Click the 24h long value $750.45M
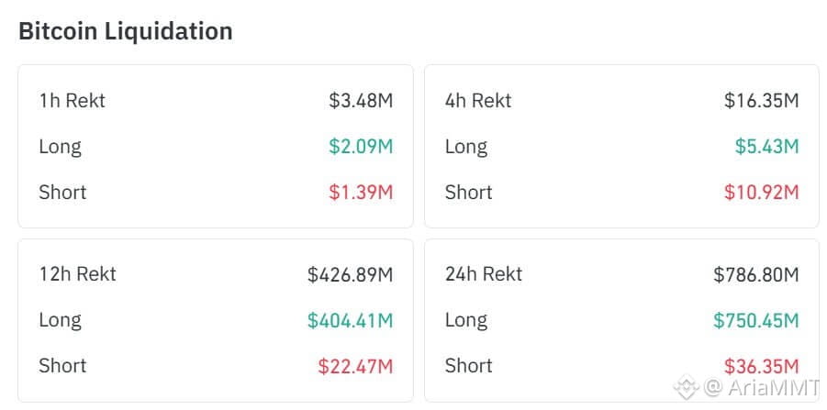This screenshot has height=410, width=827. tap(755, 320)
